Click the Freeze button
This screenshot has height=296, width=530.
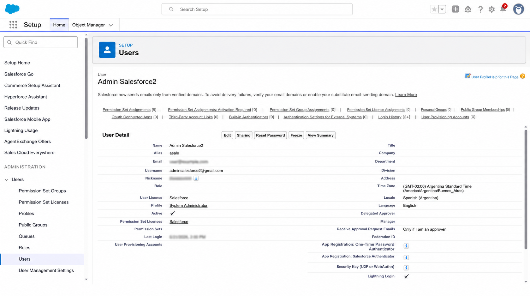tap(296, 135)
